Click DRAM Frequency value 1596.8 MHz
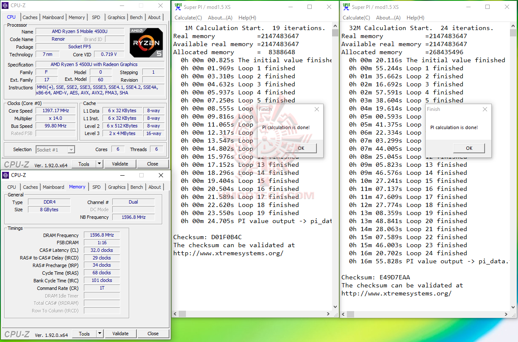 click(102, 235)
